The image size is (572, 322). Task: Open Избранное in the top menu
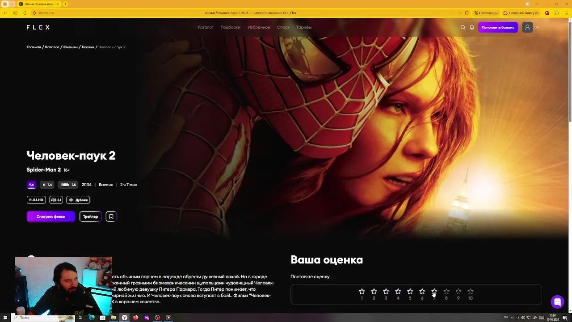click(x=259, y=27)
